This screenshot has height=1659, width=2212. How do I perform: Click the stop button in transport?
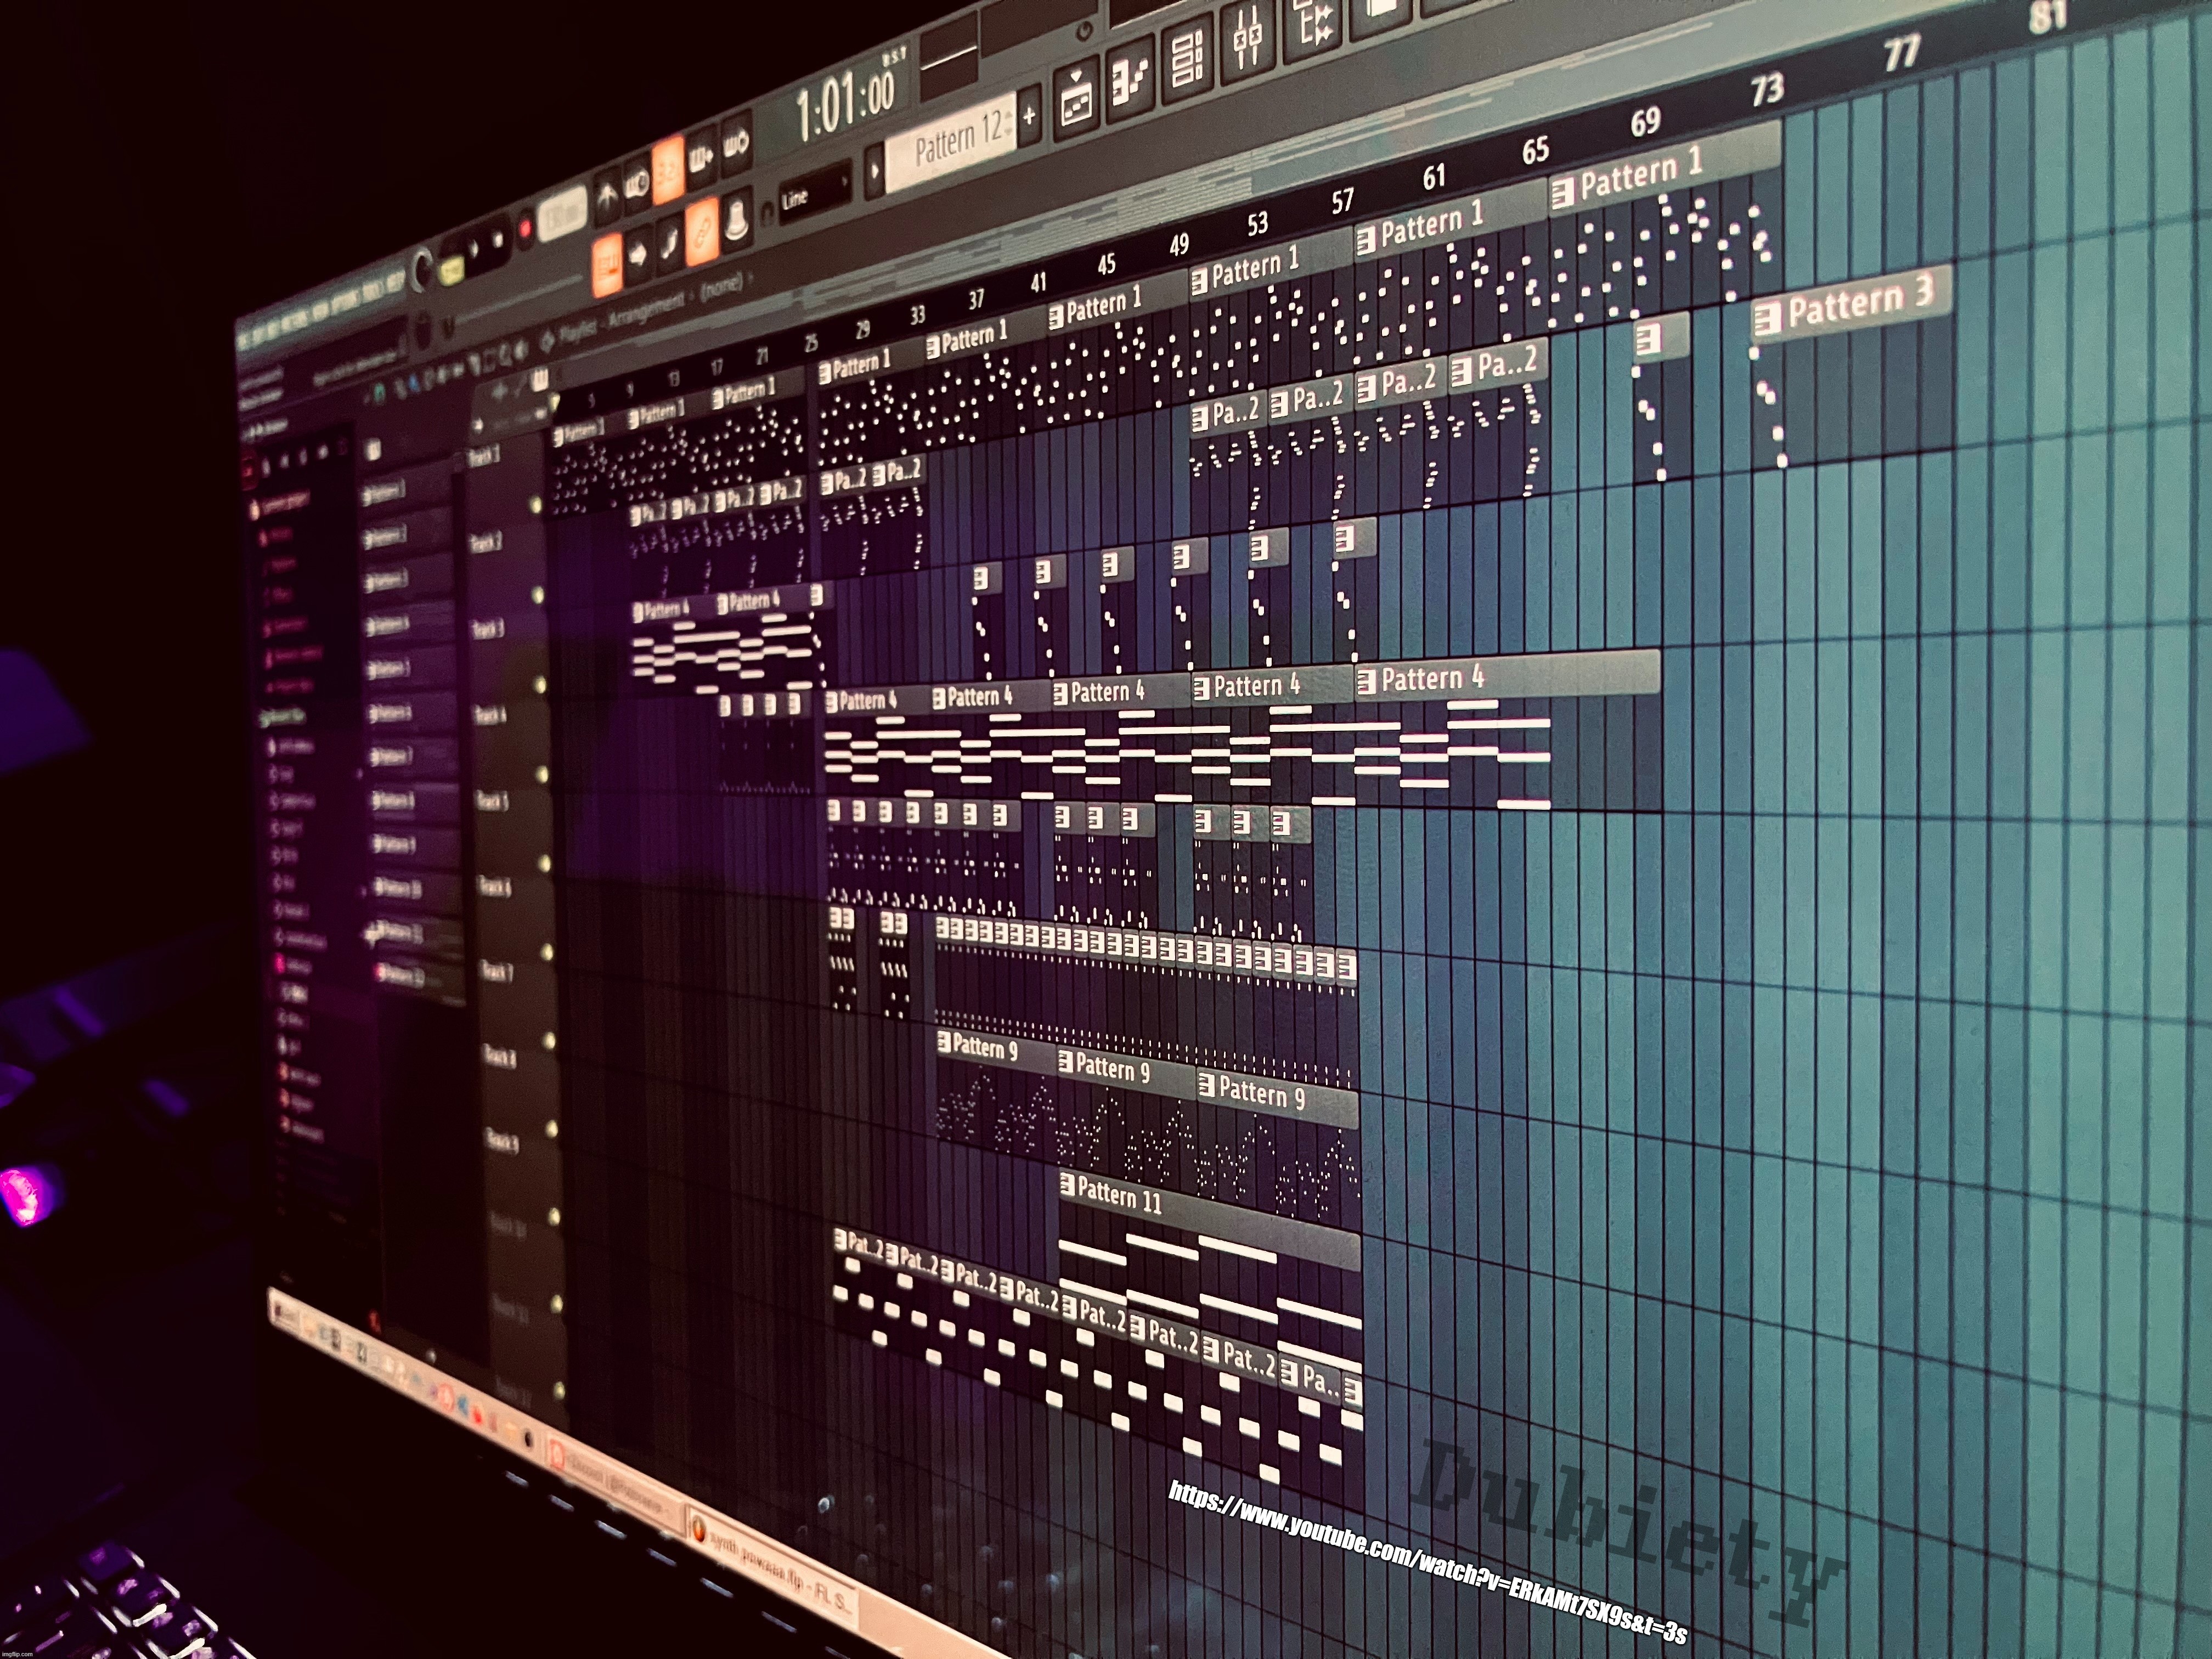pyautogui.click(x=497, y=240)
